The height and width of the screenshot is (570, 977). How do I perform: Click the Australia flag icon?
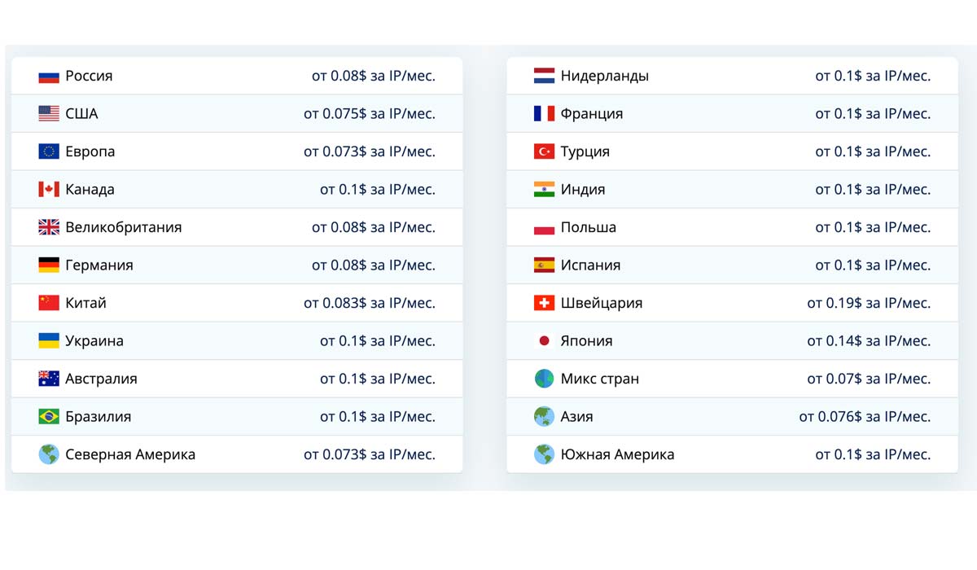click(49, 379)
